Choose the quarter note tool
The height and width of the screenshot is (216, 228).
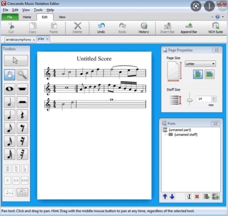pos(10,115)
